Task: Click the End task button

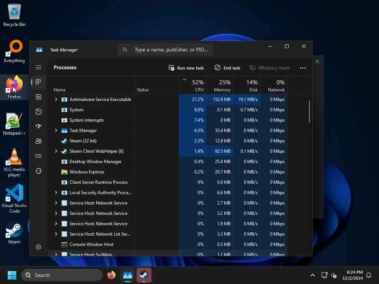Action: (x=227, y=68)
